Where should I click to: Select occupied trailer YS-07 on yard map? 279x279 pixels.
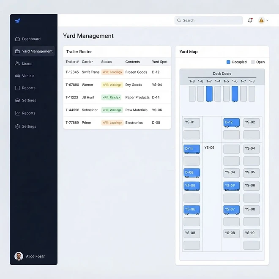click(x=232, y=210)
